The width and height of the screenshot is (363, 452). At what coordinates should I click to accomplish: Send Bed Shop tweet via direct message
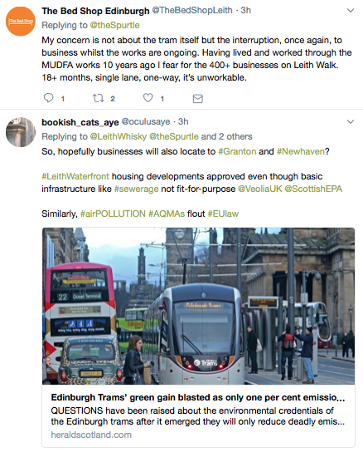tap(197, 99)
